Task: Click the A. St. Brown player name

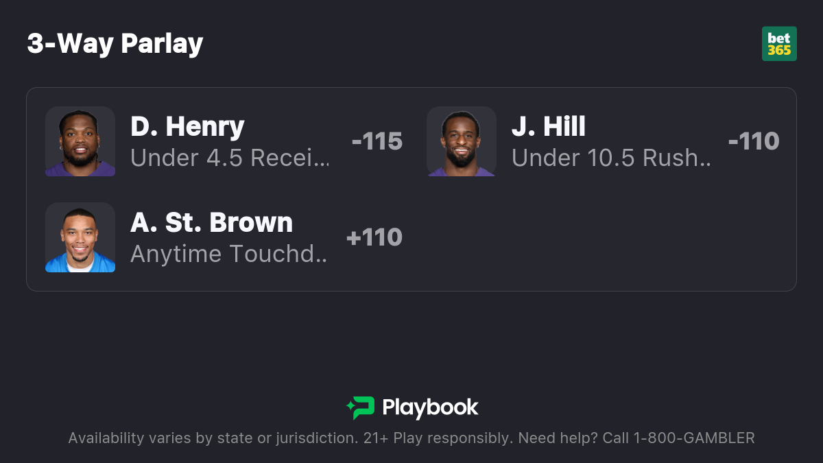Action: click(211, 223)
